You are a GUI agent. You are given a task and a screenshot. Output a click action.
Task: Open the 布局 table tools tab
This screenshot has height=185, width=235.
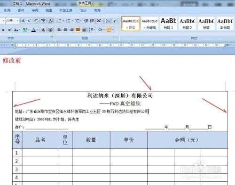point(97,10)
